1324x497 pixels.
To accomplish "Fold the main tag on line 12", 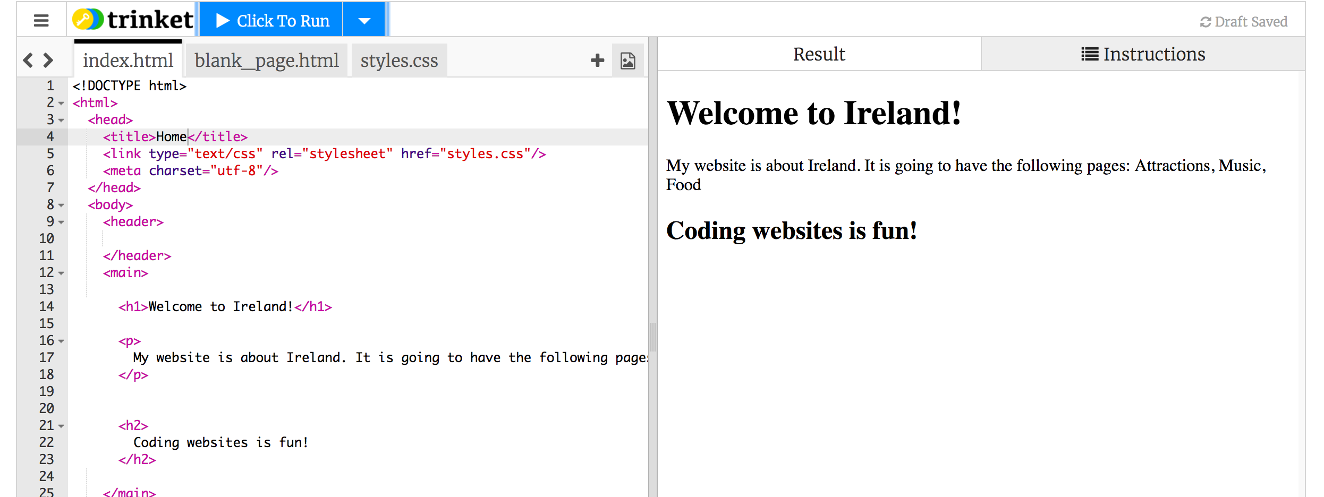I will click(61, 273).
